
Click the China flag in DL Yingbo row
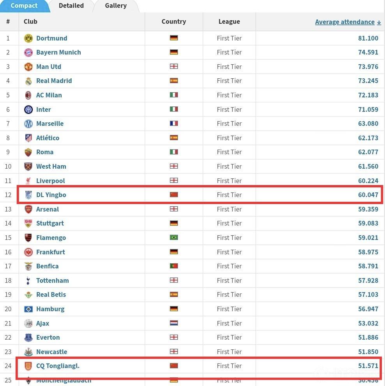point(174,195)
